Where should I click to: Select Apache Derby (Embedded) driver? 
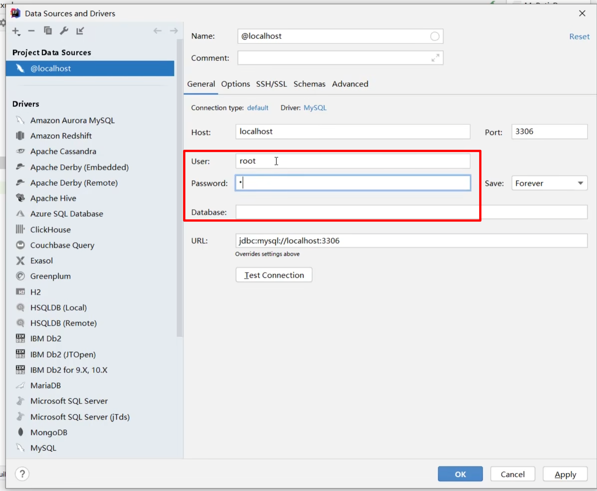click(x=79, y=167)
